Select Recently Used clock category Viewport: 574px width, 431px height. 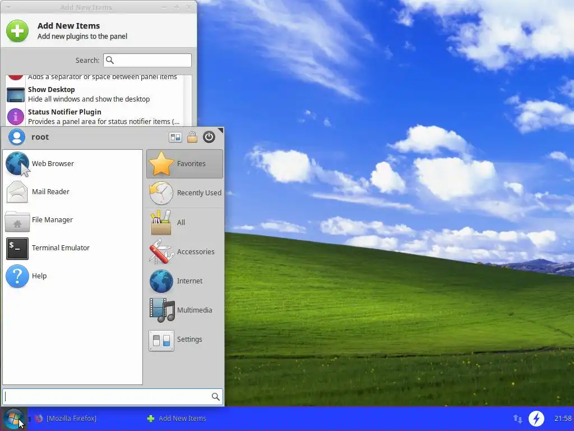(x=184, y=193)
